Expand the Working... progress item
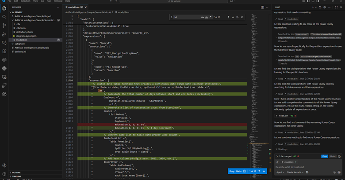 click(x=282, y=149)
